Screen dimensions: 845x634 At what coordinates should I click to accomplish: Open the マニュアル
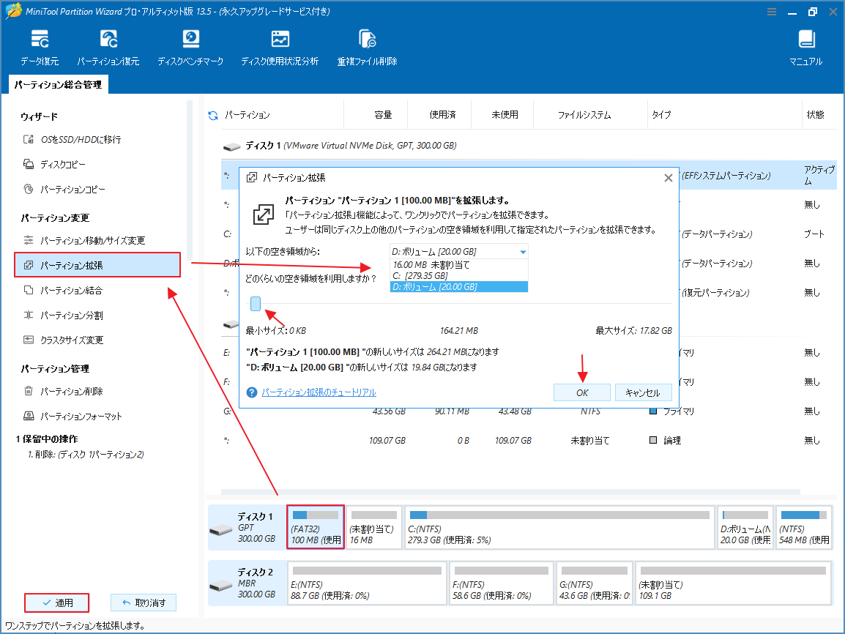[x=805, y=46]
